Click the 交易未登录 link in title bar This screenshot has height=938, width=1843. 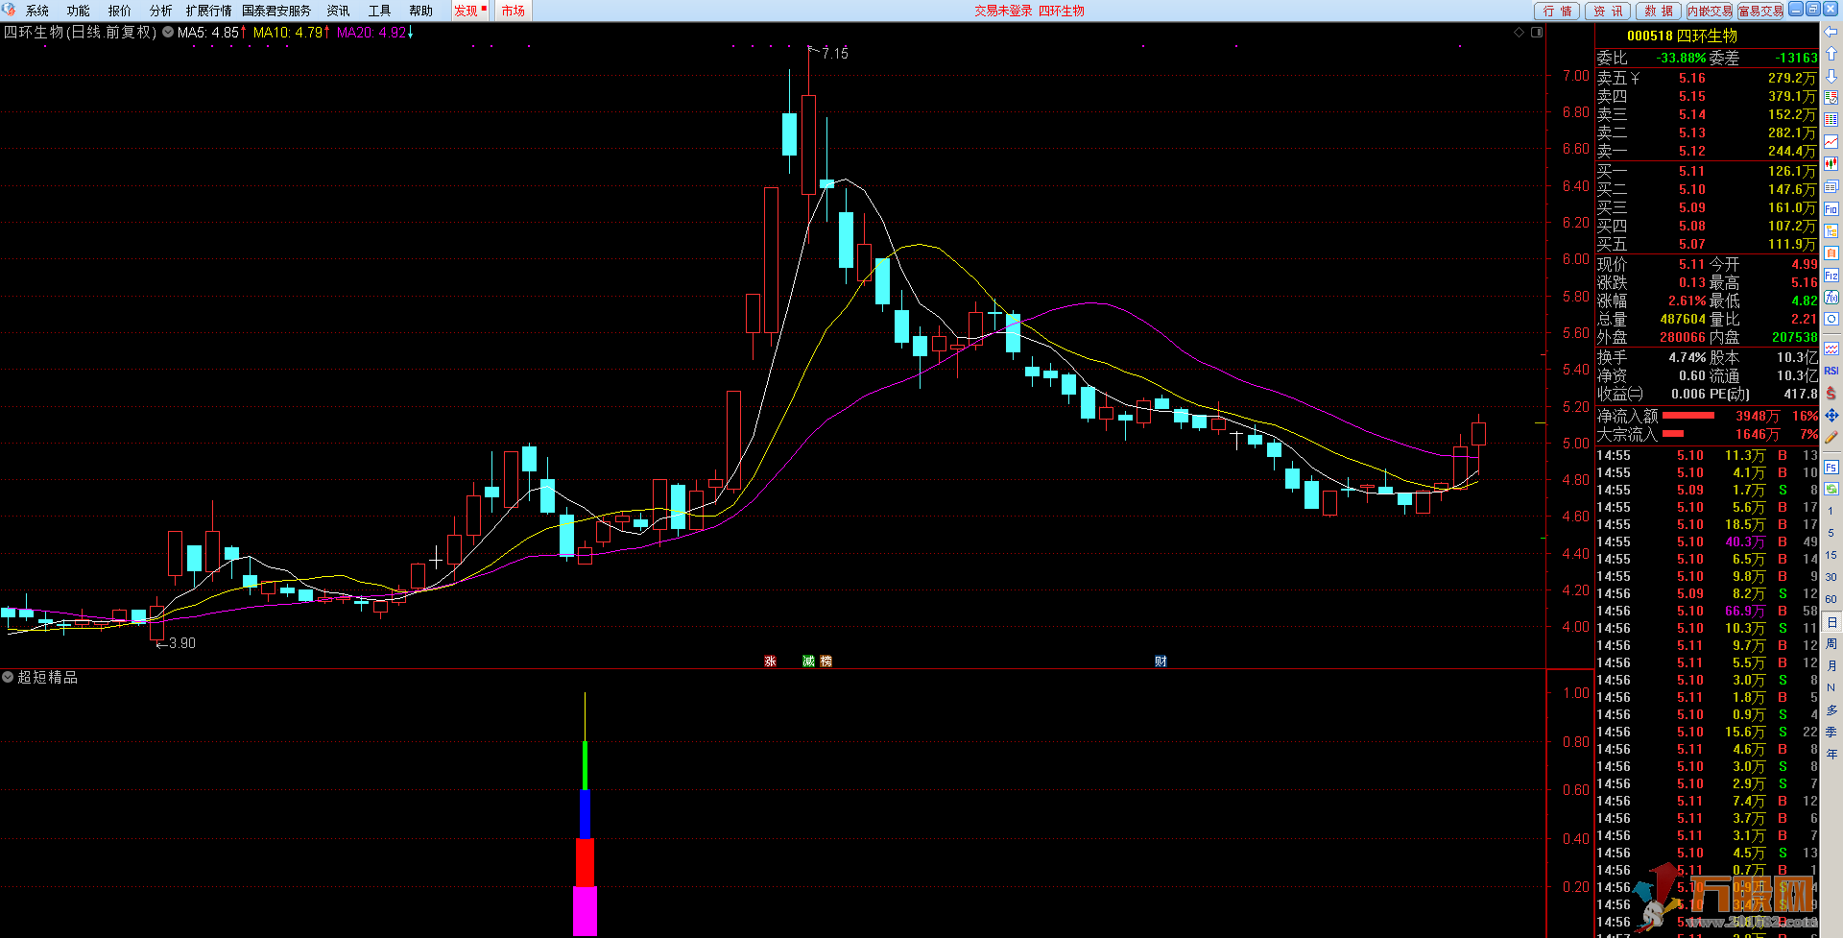[x=1003, y=11]
